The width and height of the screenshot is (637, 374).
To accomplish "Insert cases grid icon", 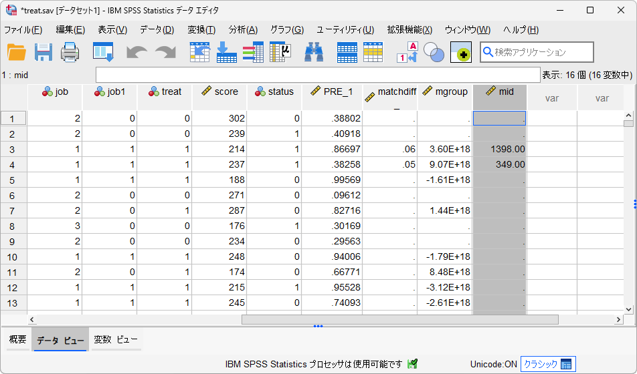I will (x=347, y=52).
